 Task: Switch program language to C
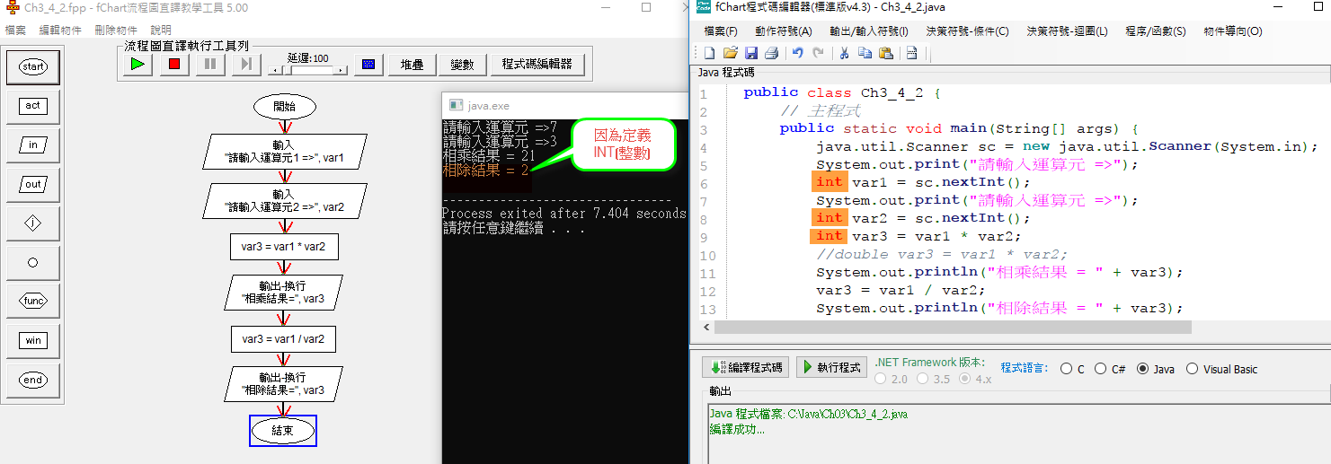pyautogui.click(x=1066, y=369)
